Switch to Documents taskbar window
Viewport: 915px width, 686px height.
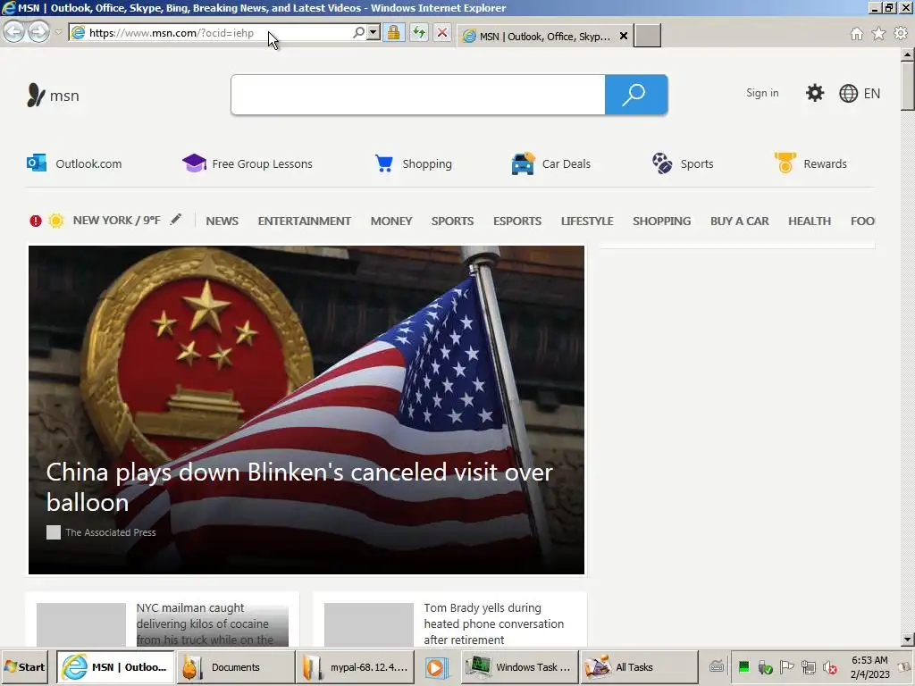pos(235,666)
